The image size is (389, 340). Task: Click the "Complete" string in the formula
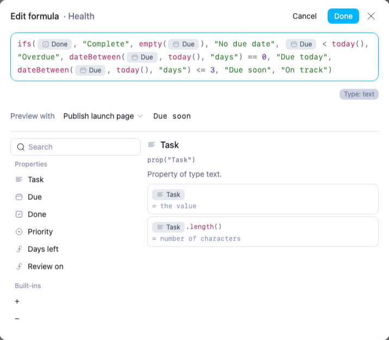pos(106,44)
